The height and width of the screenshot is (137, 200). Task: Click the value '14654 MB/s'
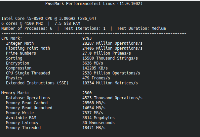click(94, 108)
